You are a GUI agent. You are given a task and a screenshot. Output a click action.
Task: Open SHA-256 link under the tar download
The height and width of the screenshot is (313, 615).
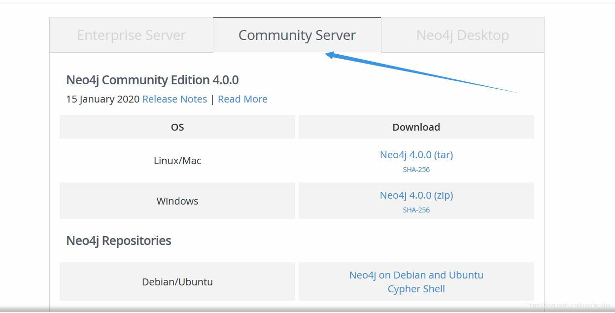pos(416,170)
